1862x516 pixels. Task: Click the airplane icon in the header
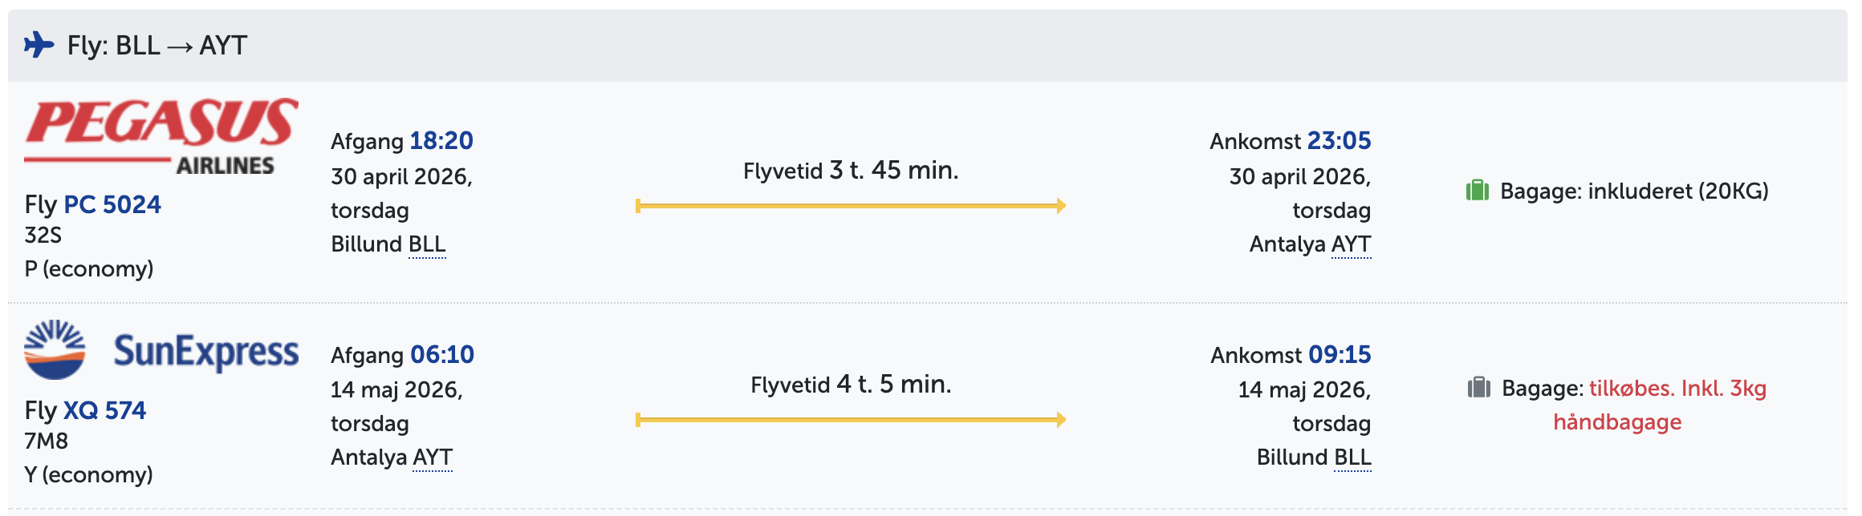(x=39, y=45)
